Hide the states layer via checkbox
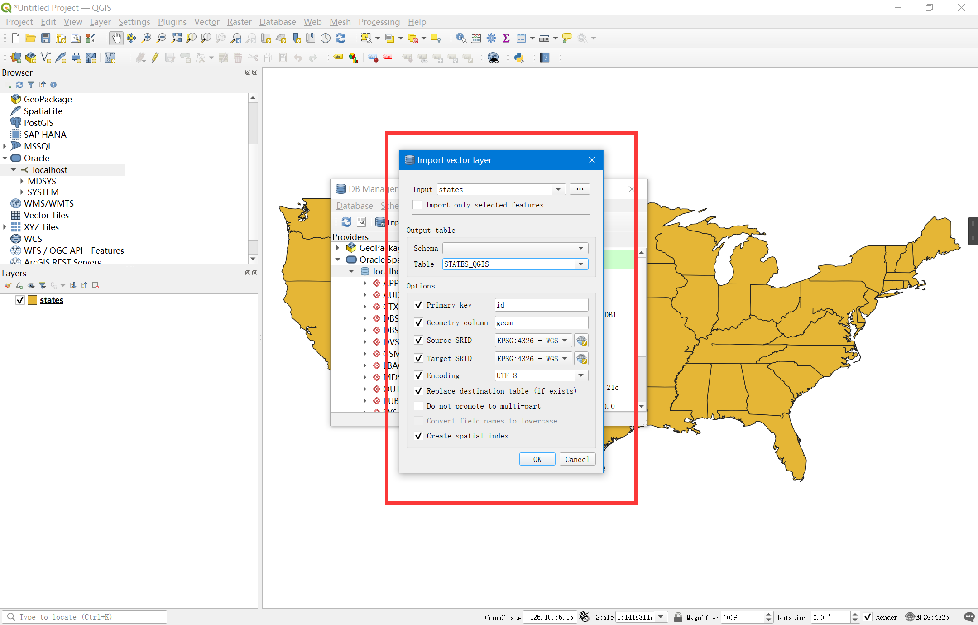This screenshot has width=978, height=625. (x=20, y=300)
